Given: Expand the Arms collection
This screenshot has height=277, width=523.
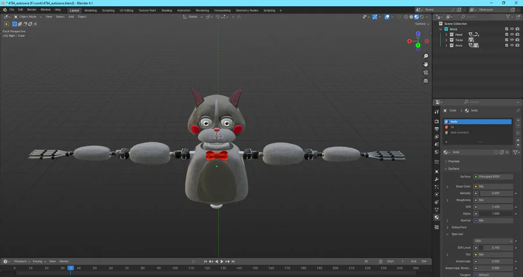Looking at the screenshot, I should (x=446, y=45).
